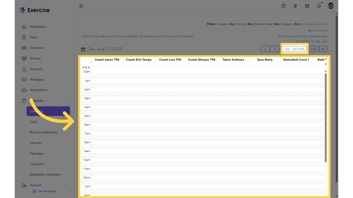Open Locations under Schedule

pyautogui.click(x=37, y=164)
